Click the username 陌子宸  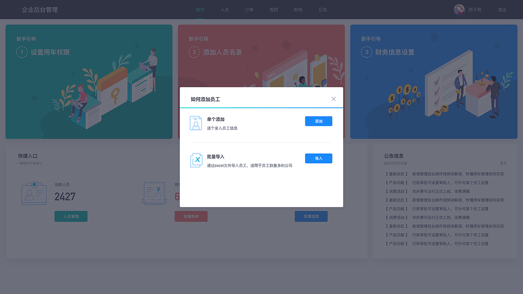[475, 10]
